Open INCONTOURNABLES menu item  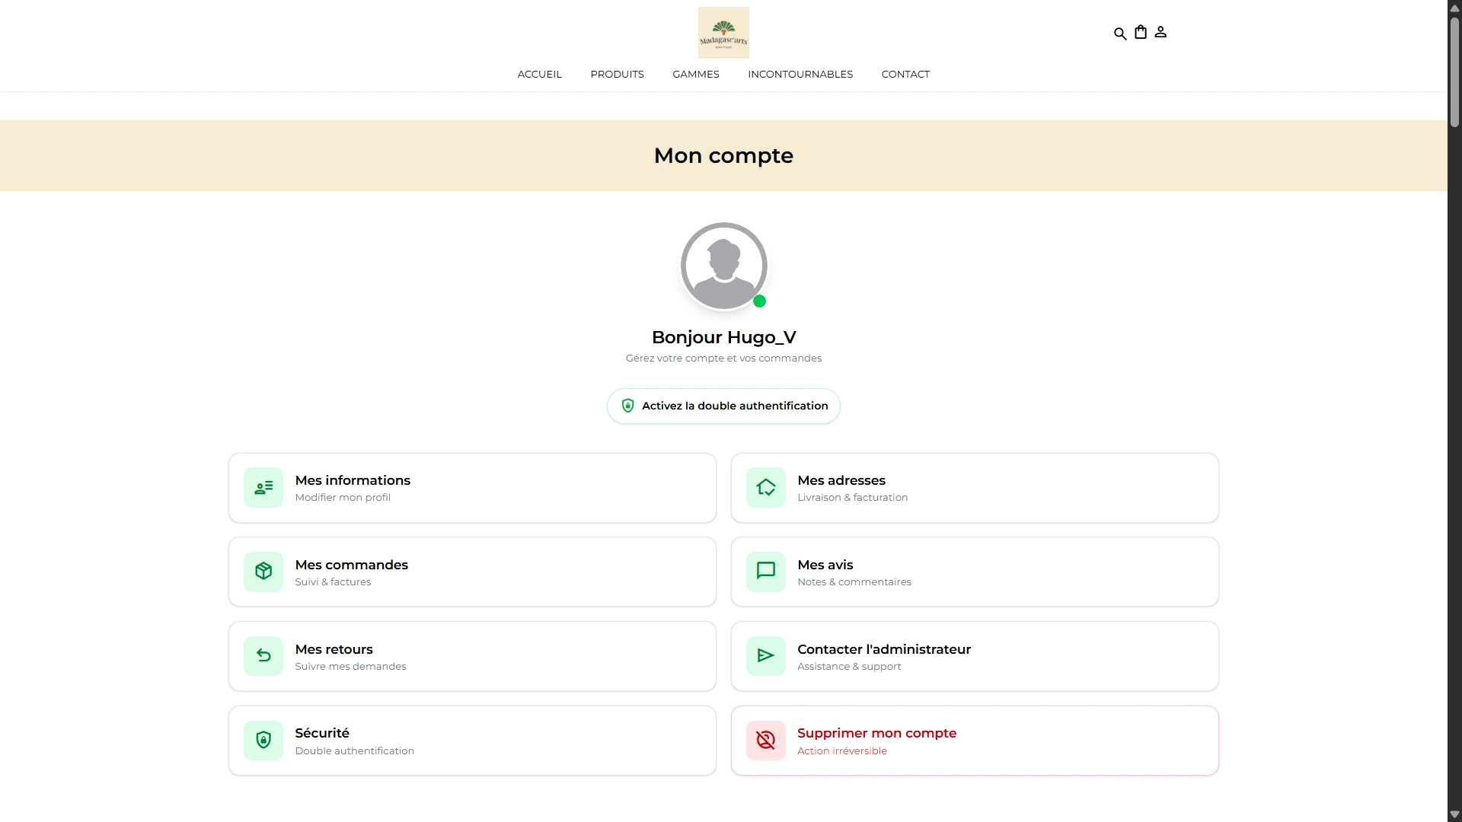[800, 74]
